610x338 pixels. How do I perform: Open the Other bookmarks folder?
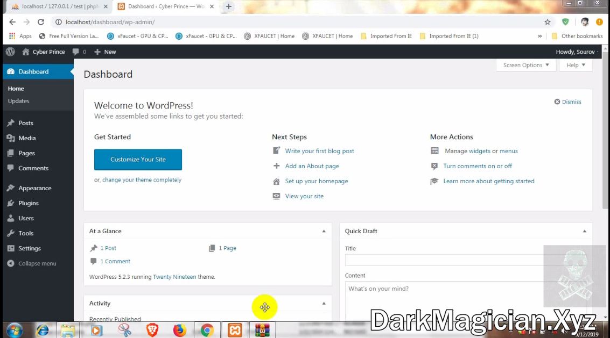(x=577, y=36)
